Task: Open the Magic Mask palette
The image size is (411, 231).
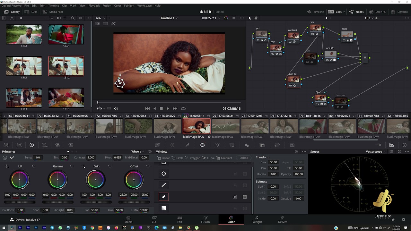Action: tap(232, 145)
